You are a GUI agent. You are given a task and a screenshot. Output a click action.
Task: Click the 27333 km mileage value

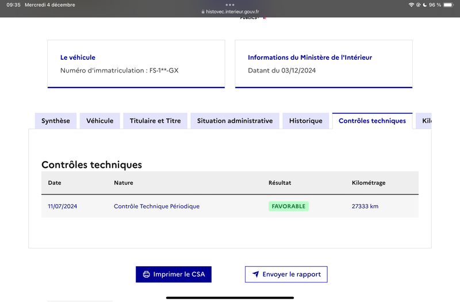(365, 207)
